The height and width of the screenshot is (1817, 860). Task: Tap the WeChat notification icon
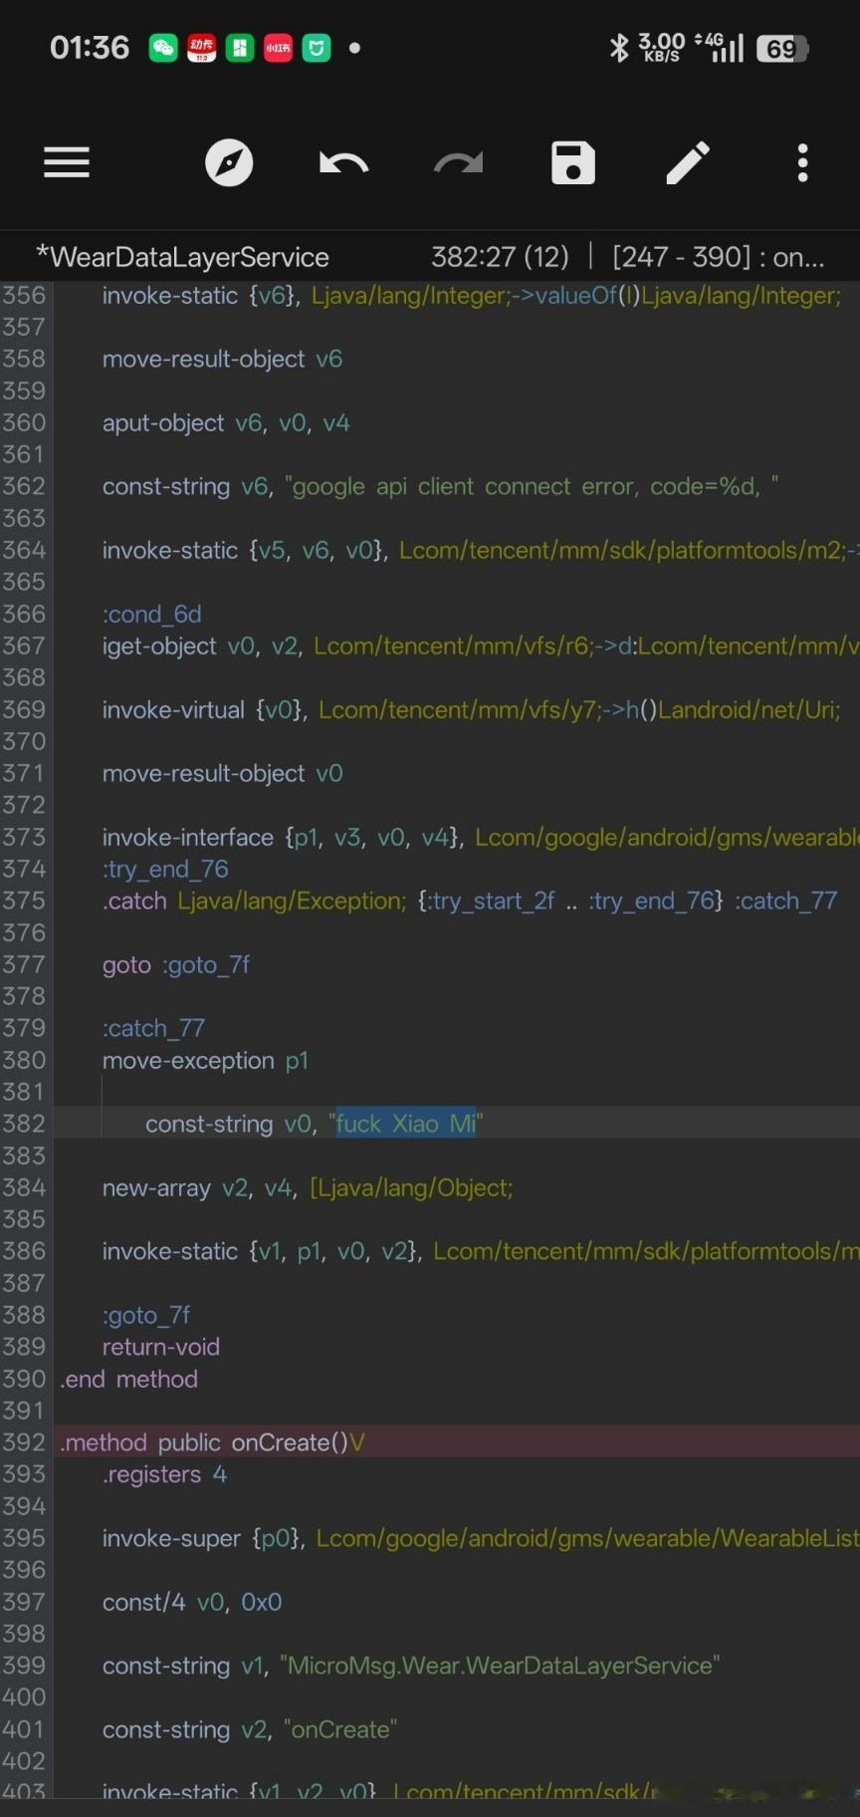coord(163,48)
